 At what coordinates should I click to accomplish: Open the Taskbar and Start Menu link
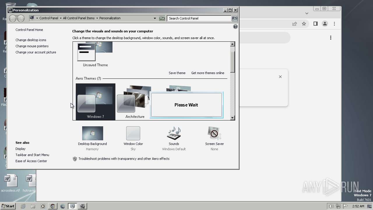[32, 155]
